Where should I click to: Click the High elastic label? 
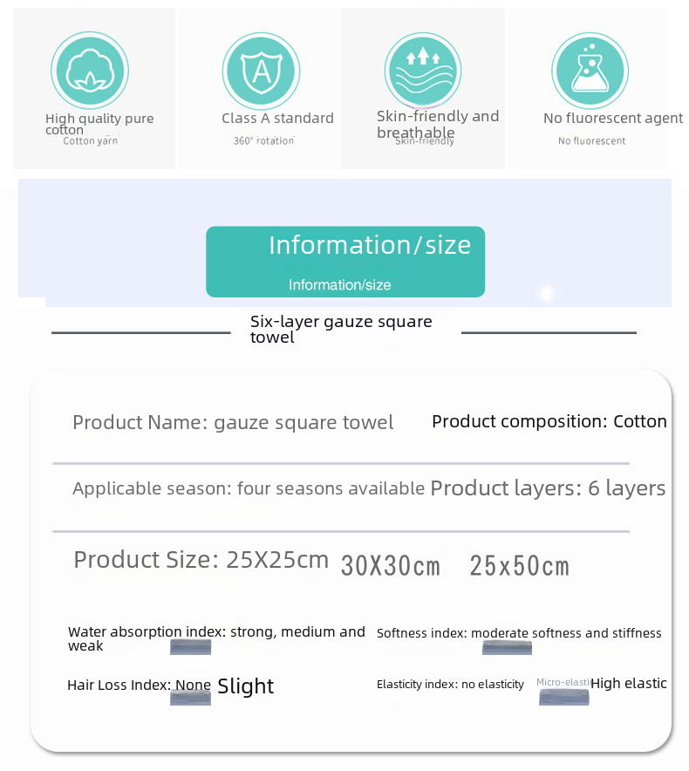[x=628, y=684]
